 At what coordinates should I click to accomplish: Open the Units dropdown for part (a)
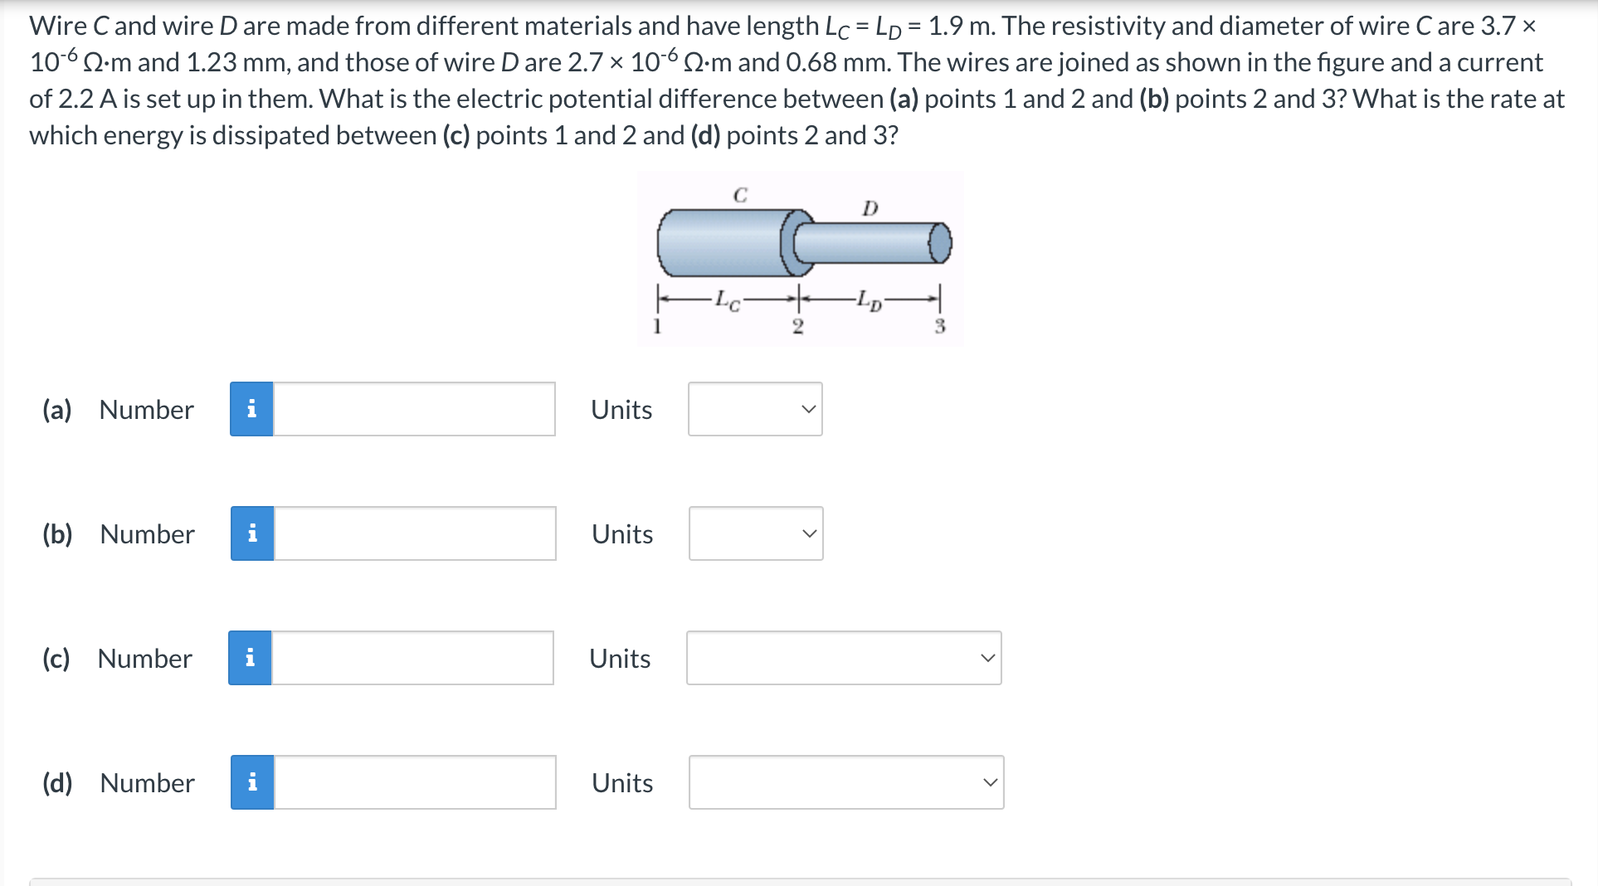753,408
